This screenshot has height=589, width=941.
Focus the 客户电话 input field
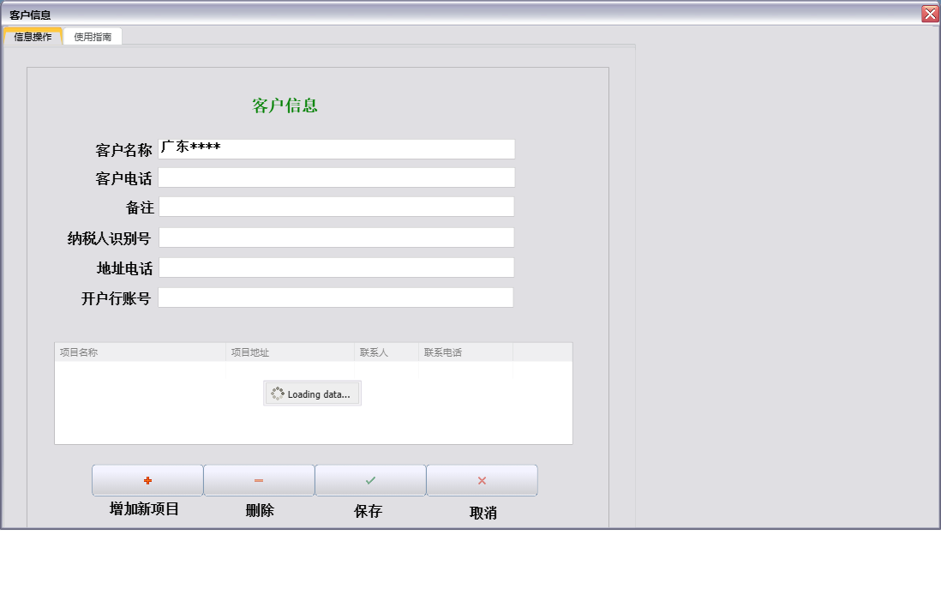[x=334, y=177]
